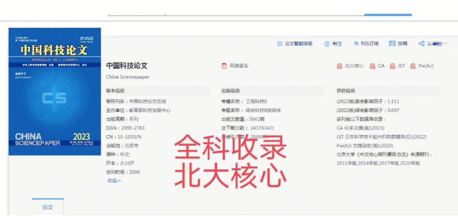Collapse journal details with 收起
The width and height of the screenshot is (458, 216).
pyautogui.click(x=114, y=181)
